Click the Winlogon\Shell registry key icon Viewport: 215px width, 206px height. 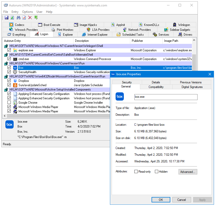pyautogui.click(x=6, y=46)
